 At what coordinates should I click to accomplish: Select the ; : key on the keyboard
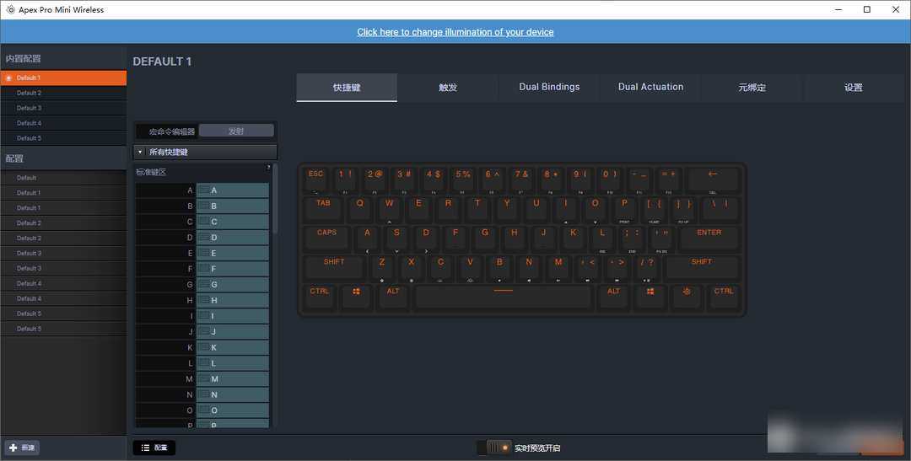(x=632, y=238)
